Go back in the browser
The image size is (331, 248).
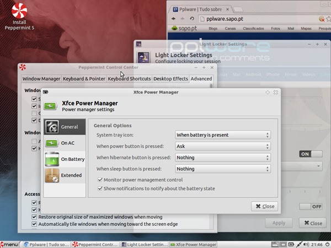(174, 19)
